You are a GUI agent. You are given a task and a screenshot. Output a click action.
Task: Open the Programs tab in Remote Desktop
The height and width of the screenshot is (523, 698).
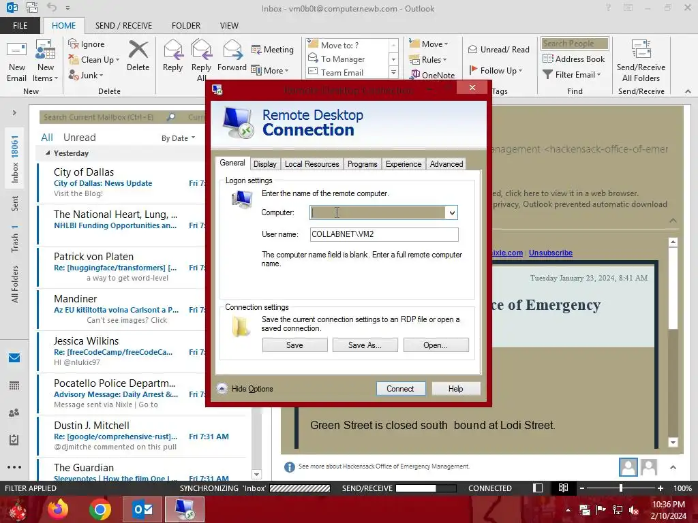tap(363, 164)
